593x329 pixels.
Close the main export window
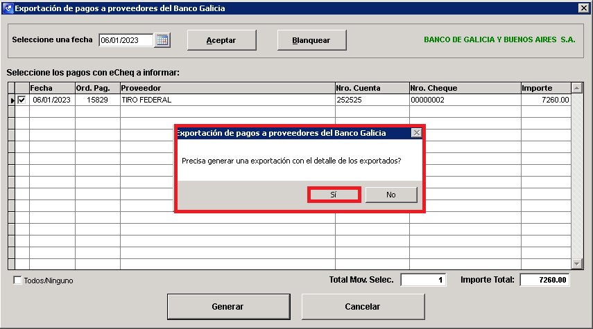[x=584, y=8]
